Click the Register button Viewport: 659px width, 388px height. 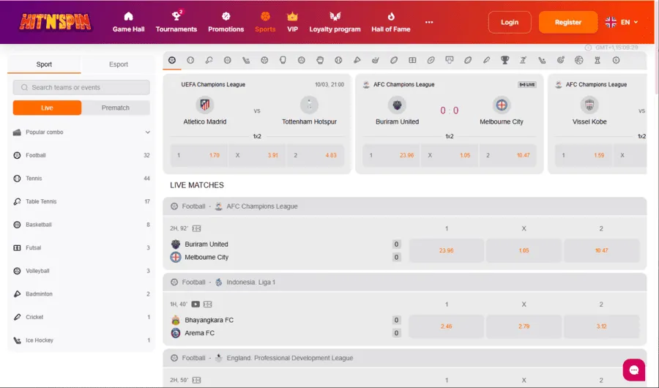(567, 22)
